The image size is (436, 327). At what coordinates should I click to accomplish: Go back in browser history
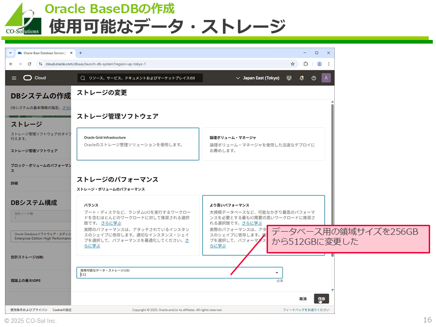(11, 64)
